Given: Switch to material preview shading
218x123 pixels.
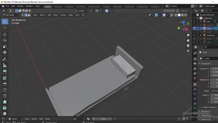Looking at the screenshot, I should click(183, 15).
